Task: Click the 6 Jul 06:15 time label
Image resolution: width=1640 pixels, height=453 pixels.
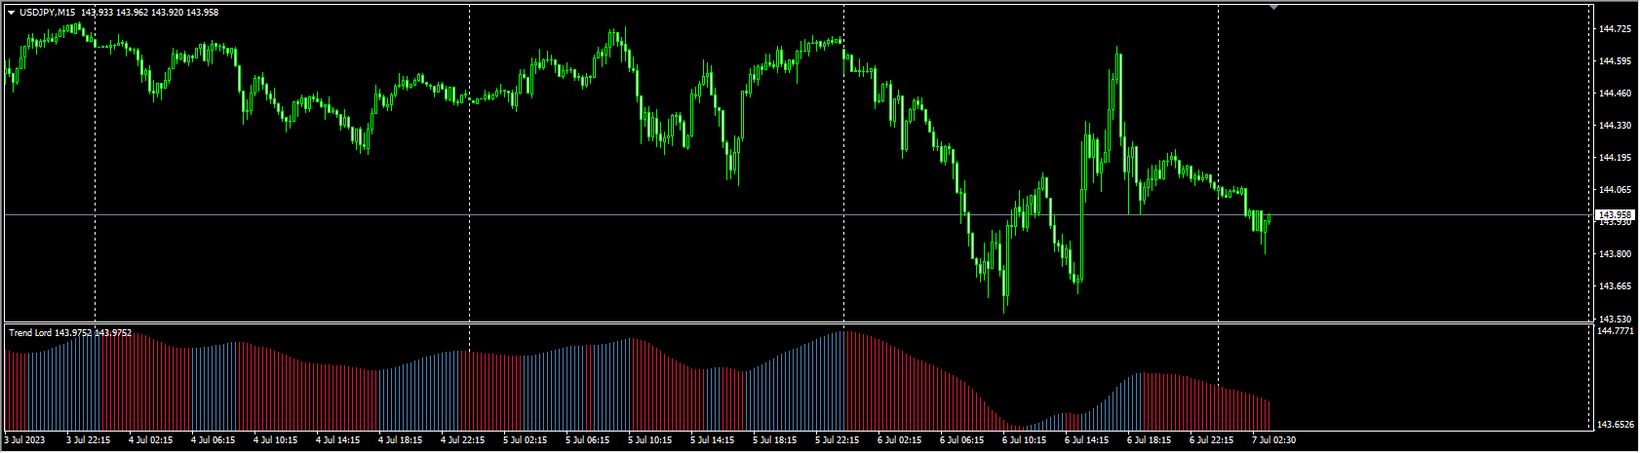Action: 962,440
